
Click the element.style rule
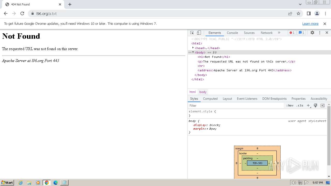click(200, 111)
